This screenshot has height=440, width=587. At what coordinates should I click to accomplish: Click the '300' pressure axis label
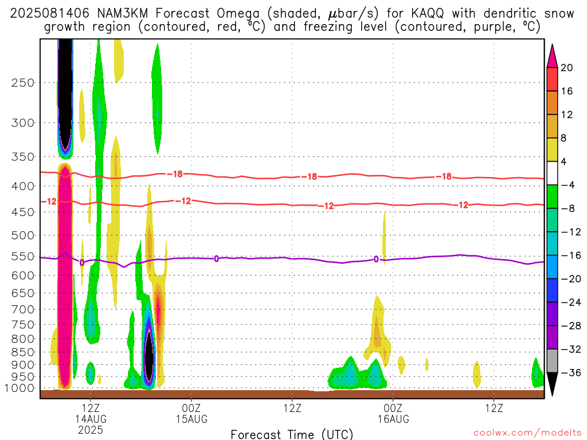pos(23,123)
